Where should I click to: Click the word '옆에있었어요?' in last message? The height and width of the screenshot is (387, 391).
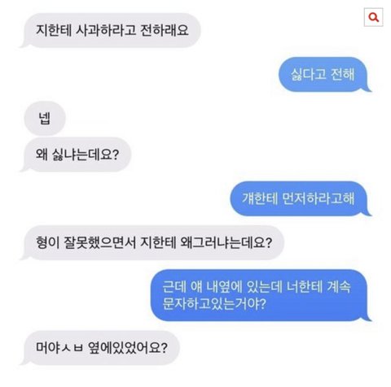pos(128,348)
